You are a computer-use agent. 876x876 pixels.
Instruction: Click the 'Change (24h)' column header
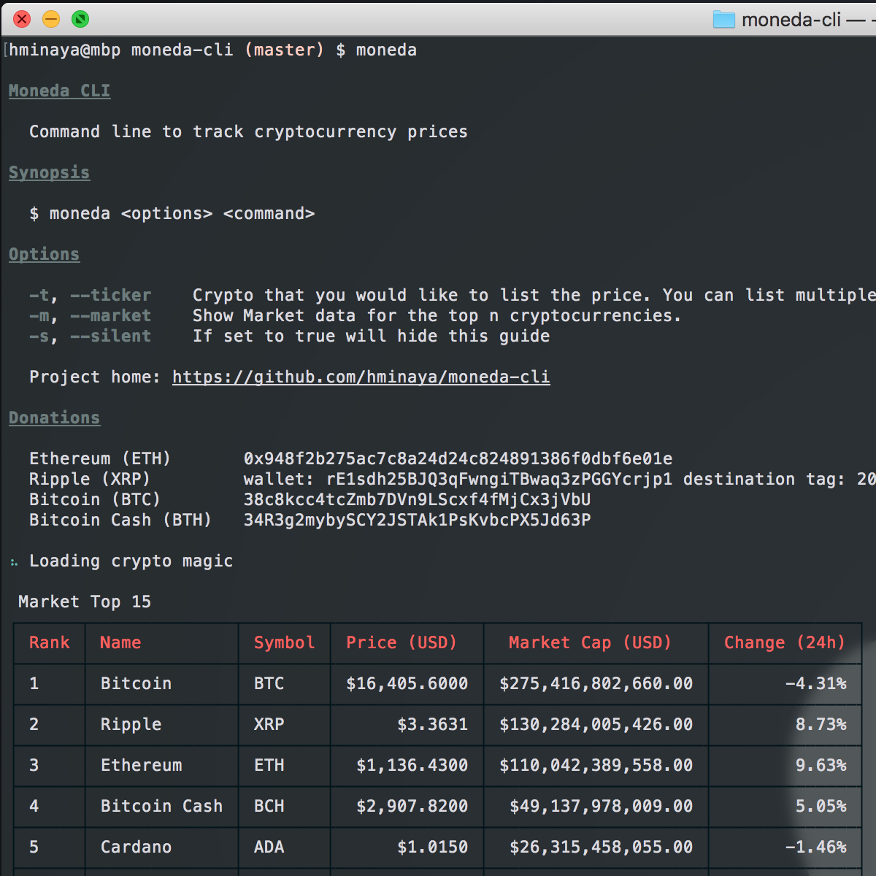pos(785,642)
